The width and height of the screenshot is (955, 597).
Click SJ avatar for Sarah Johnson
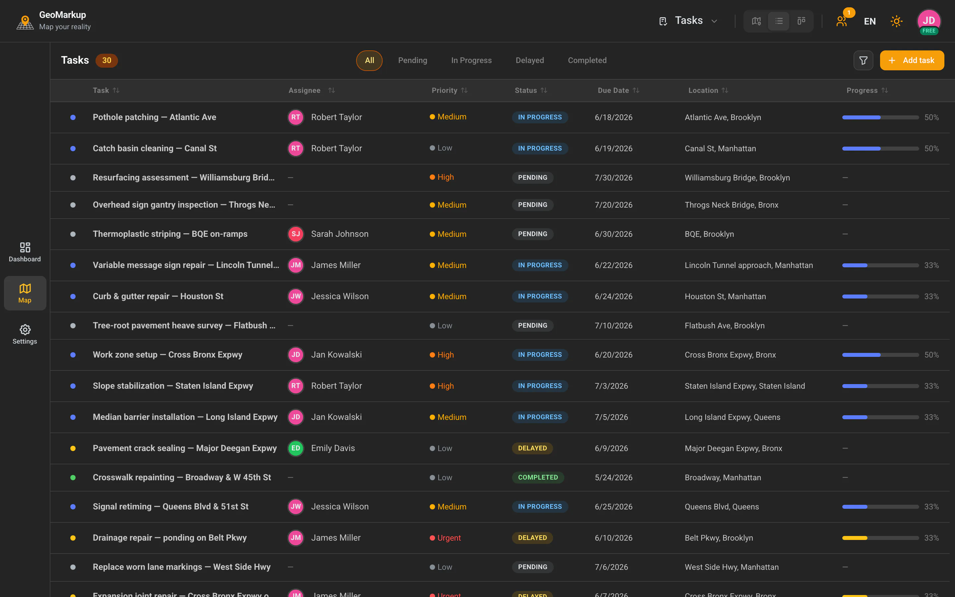click(295, 234)
